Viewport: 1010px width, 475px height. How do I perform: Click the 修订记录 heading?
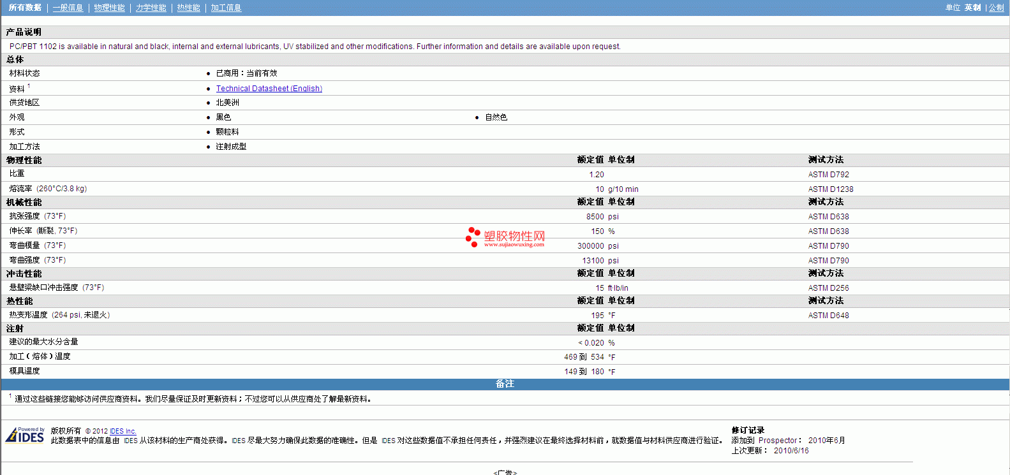click(x=748, y=430)
